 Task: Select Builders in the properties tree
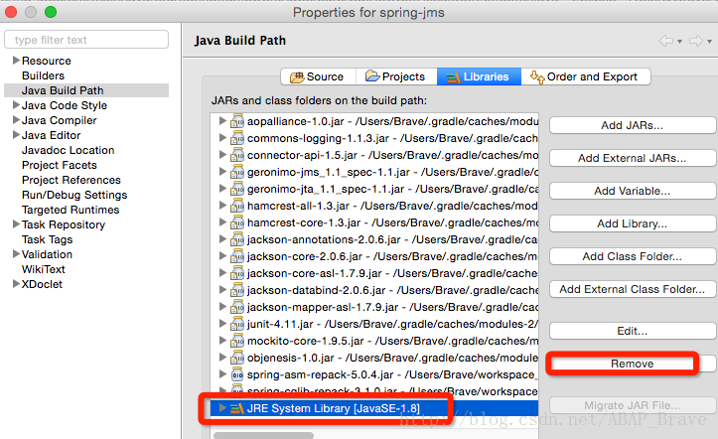click(x=43, y=75)
